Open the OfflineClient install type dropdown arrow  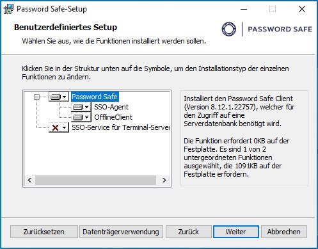(x=86, y=117)
